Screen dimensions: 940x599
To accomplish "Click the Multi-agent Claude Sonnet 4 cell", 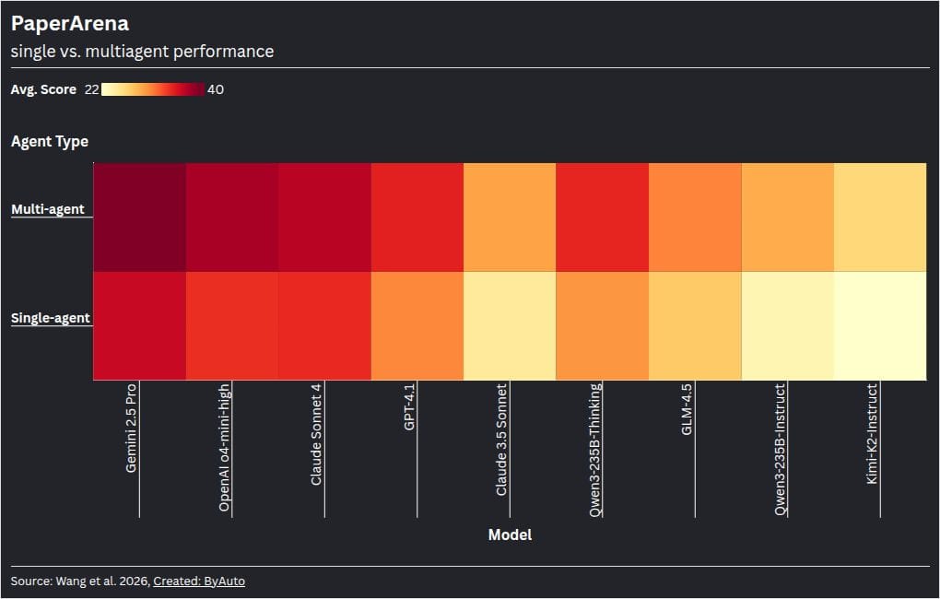I will pyautogui.click(x=325, y=217).
